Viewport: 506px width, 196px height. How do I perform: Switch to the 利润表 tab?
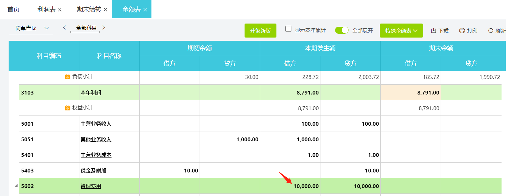[x=46, y=10]
